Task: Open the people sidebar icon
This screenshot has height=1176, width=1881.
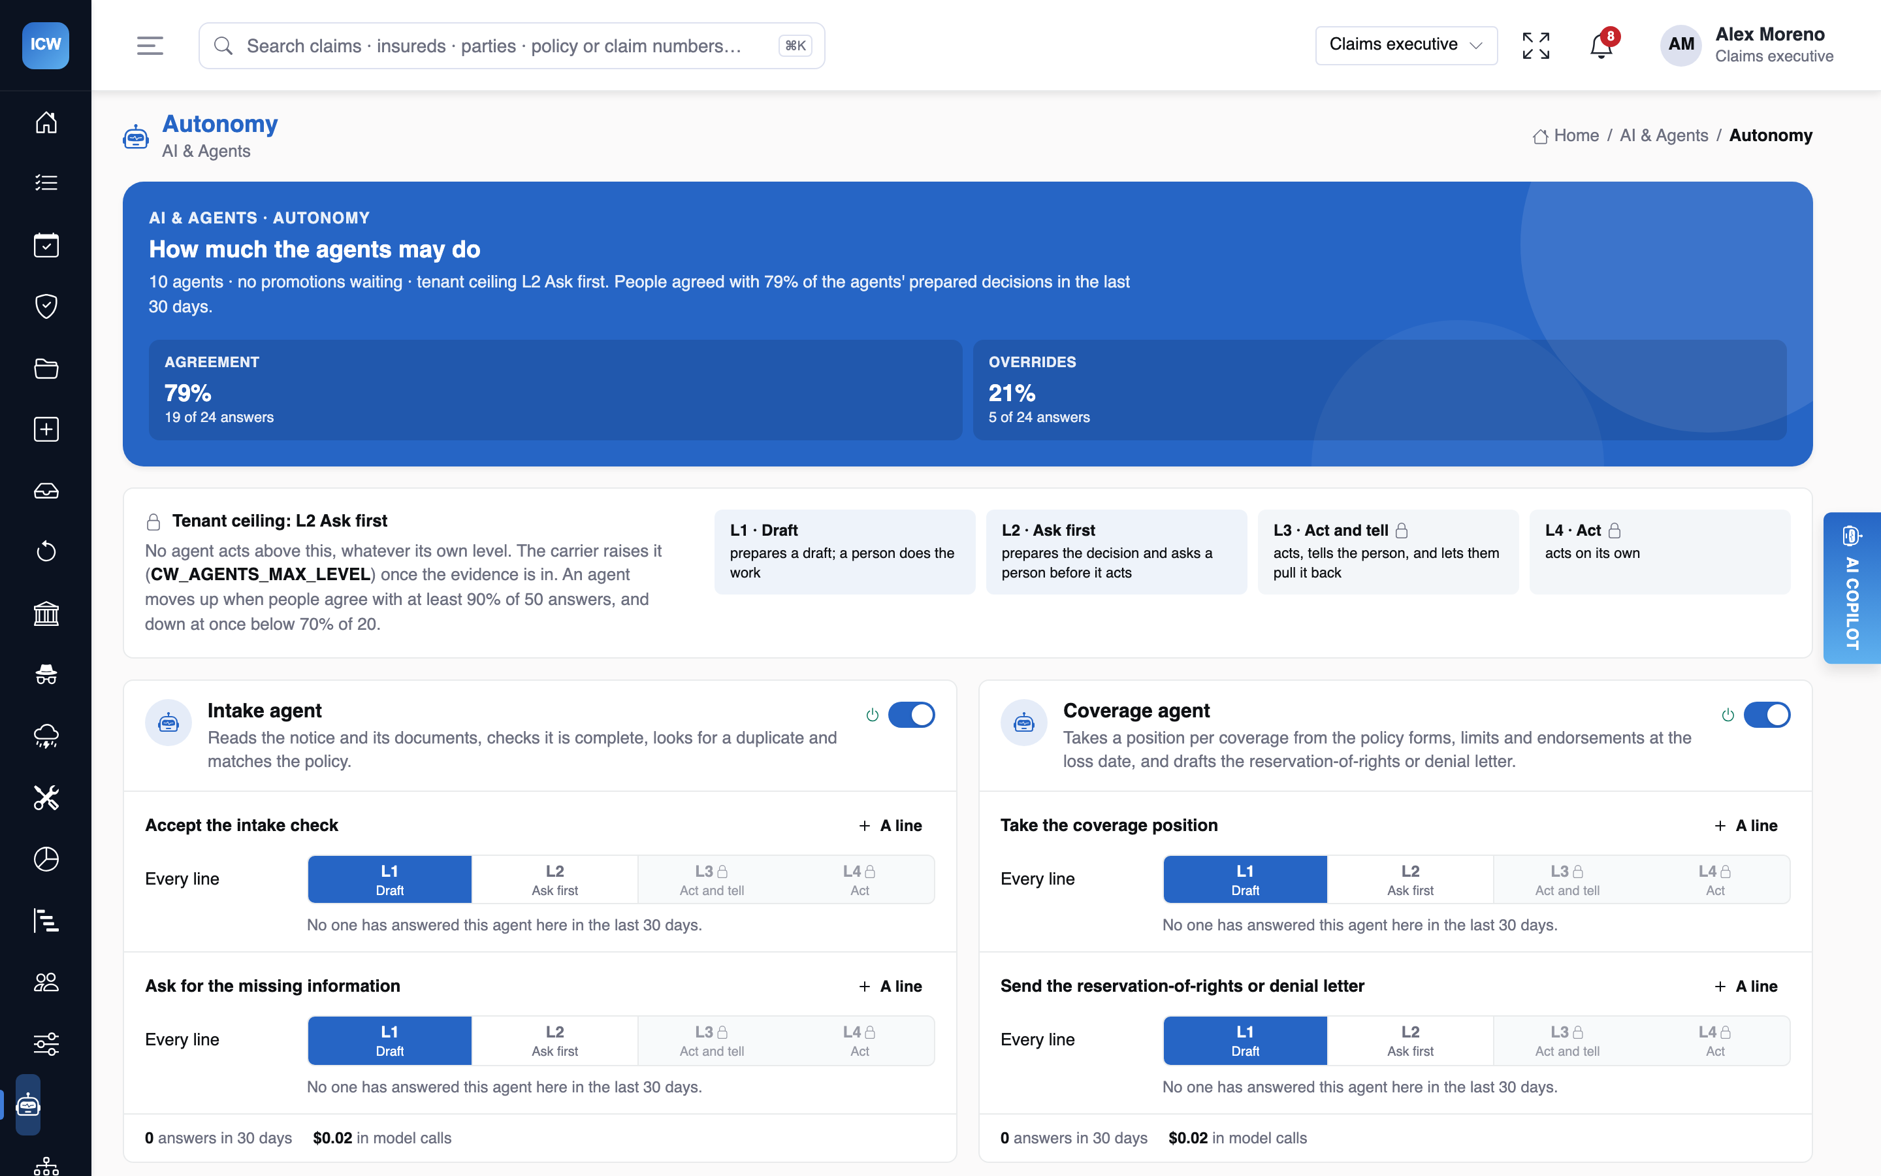Action: tap(46, 983)
